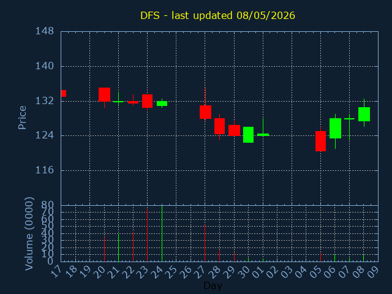The width and height of the screenshot is (392, 294).
Task: Click day label 09 on the x-axis
Action: pos(374,272)
